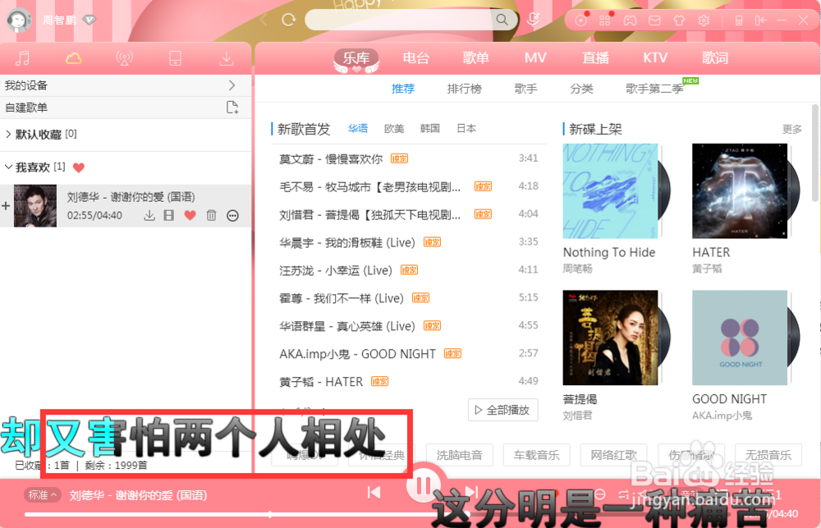Open the GOOD NIGHT album cover

[x=740, y=337]
